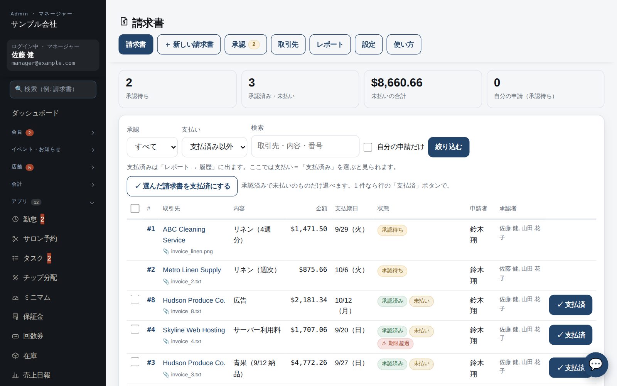
Task: Tick the checkbox for invoice #8
Action: click(135, 299)
